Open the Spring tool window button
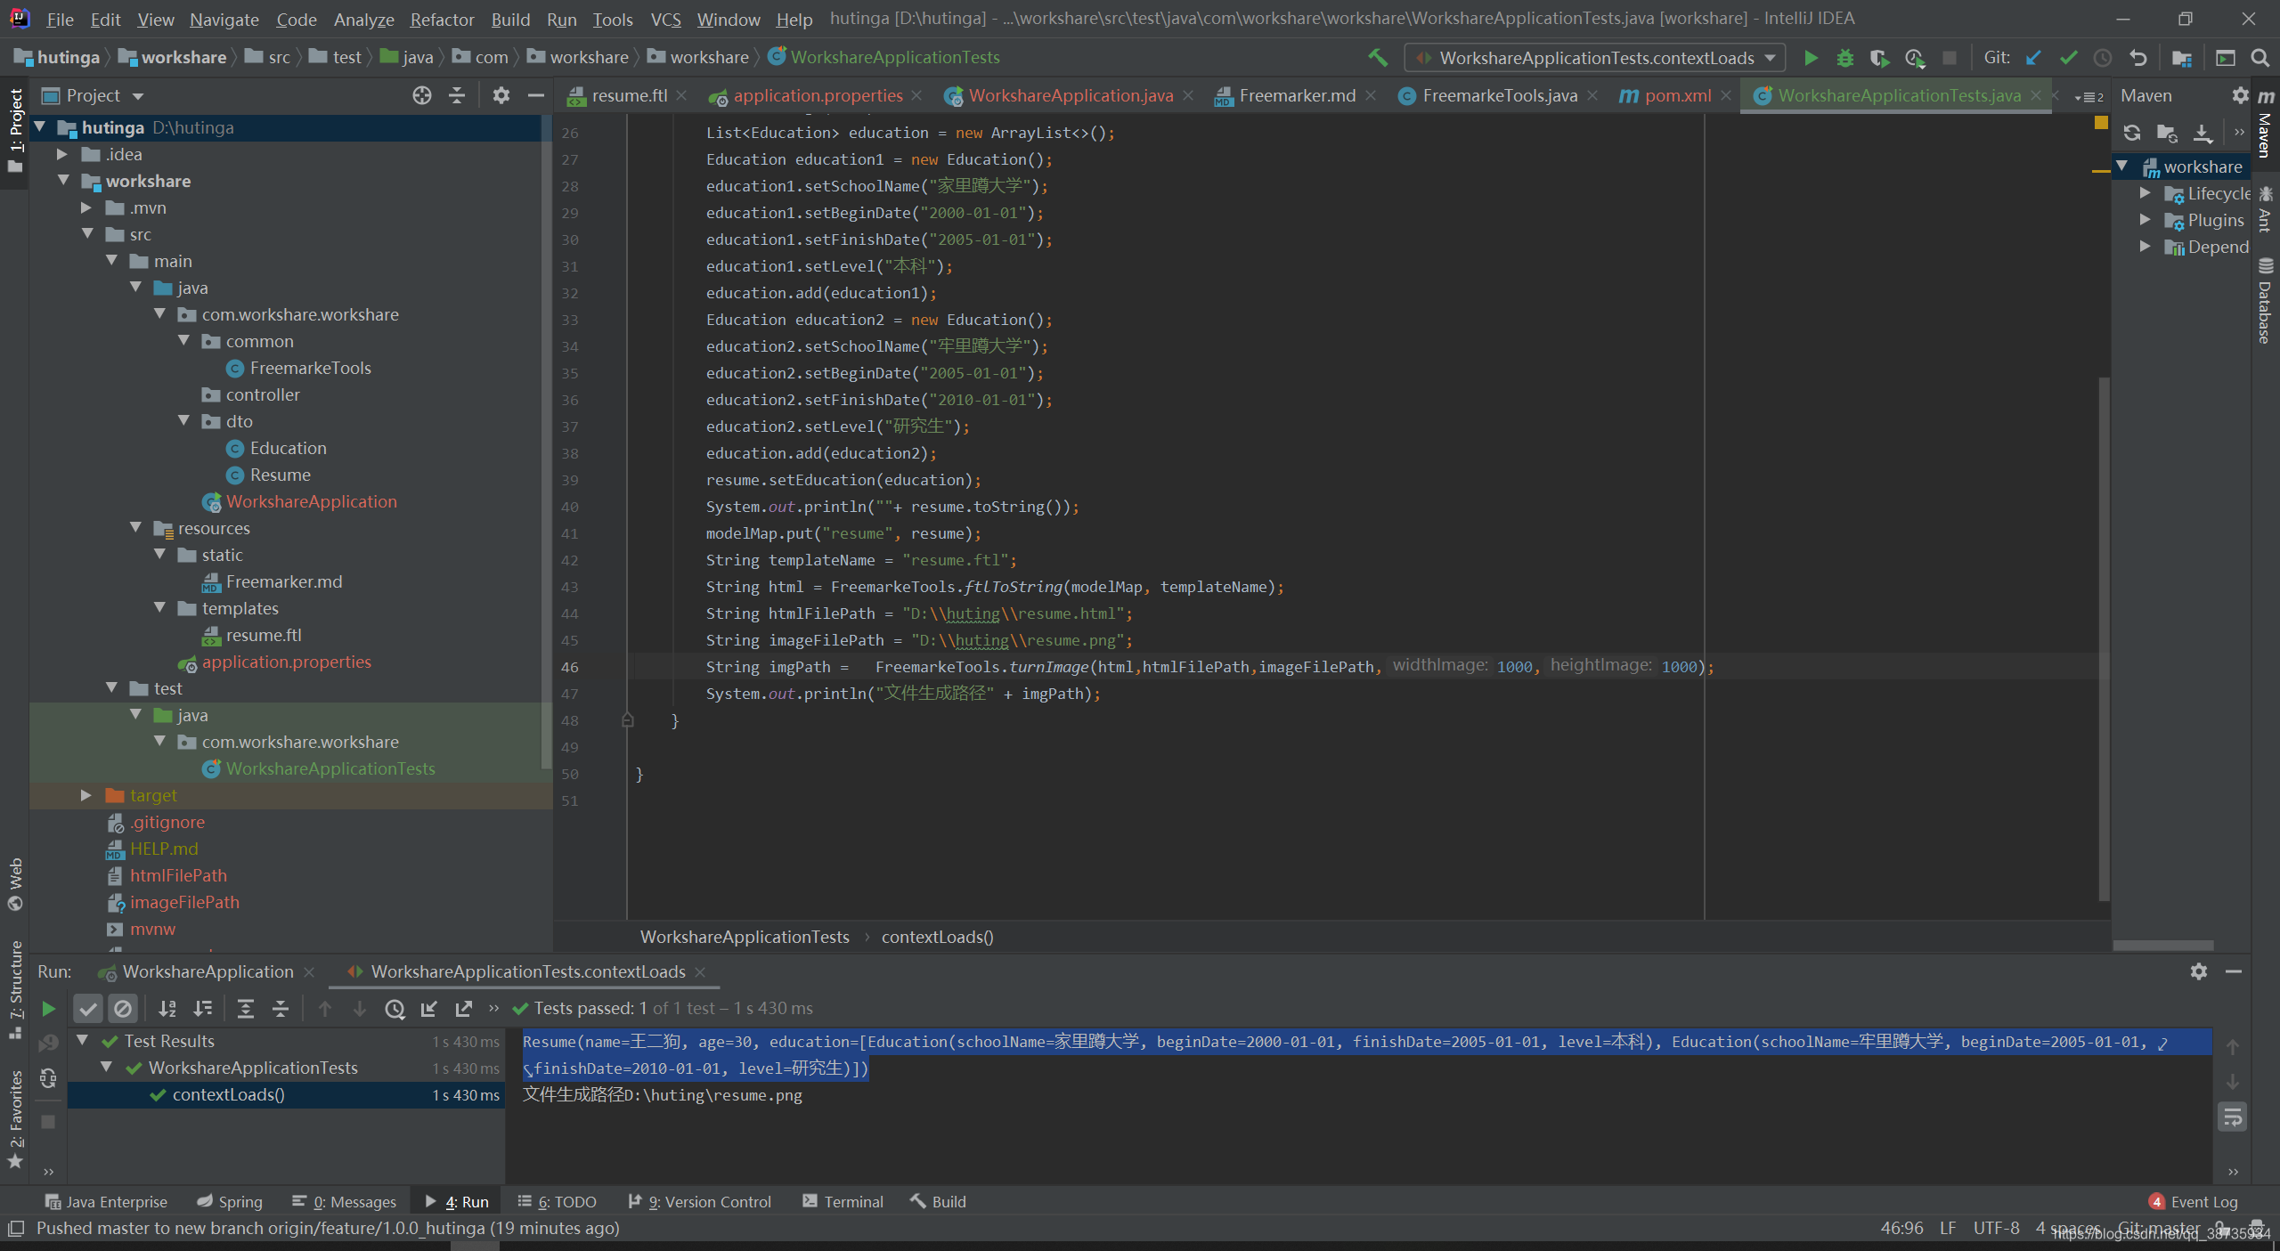The image size is (2280, 1251). tap(230, 1202)
